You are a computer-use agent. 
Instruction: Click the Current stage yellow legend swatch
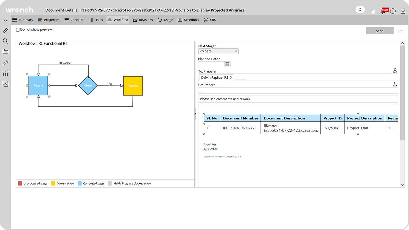[x=53, y=183]
